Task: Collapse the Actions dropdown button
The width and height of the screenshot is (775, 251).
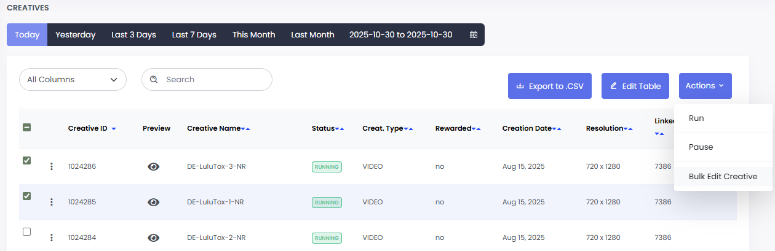Action: tap(705, 86)
